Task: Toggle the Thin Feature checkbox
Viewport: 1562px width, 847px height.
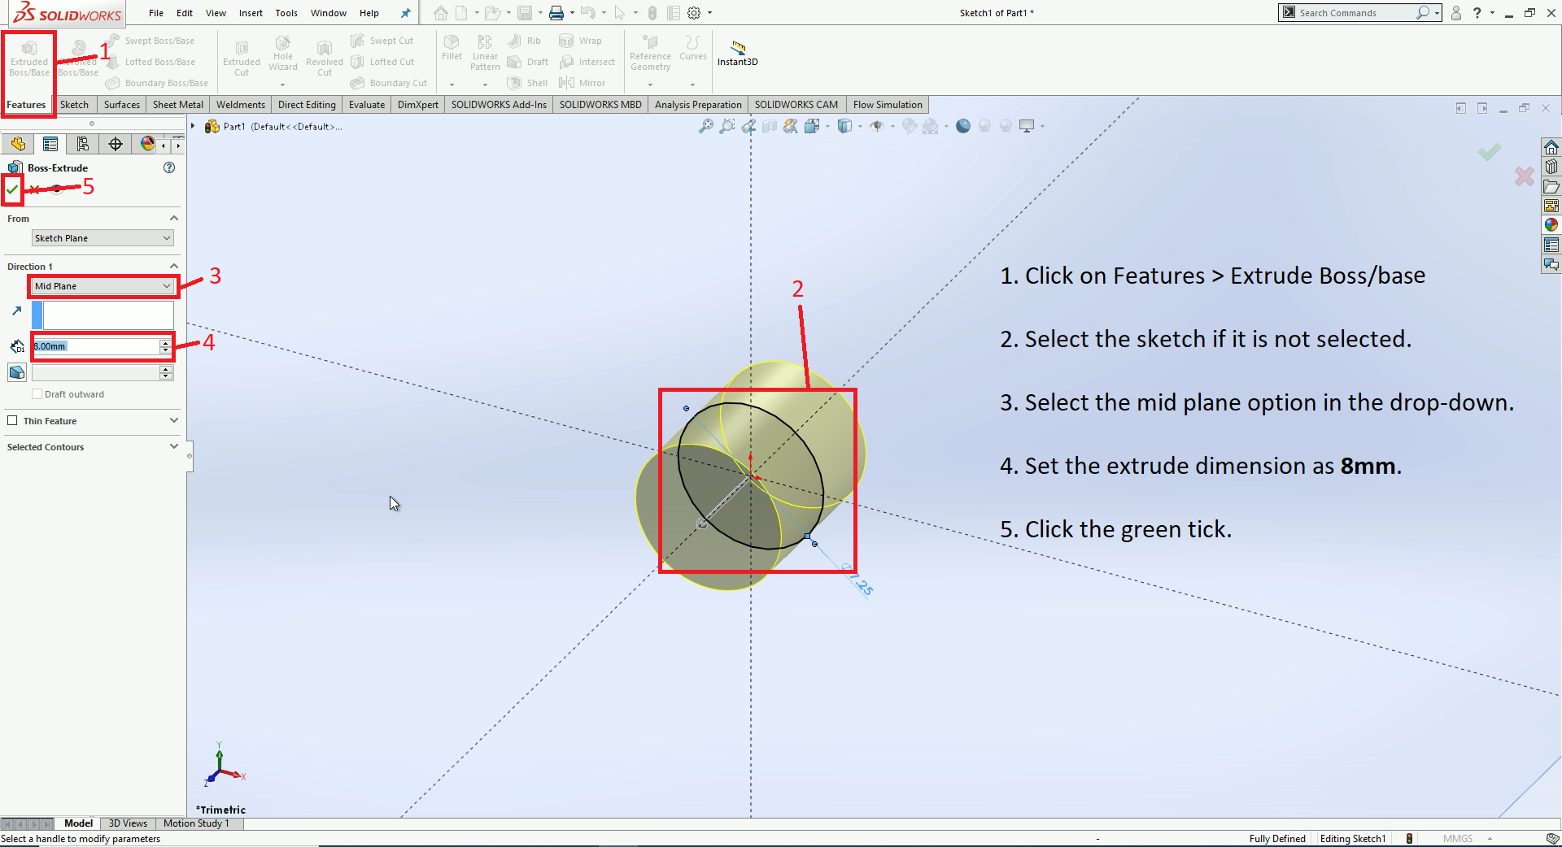Action: (x=12, y=420)
